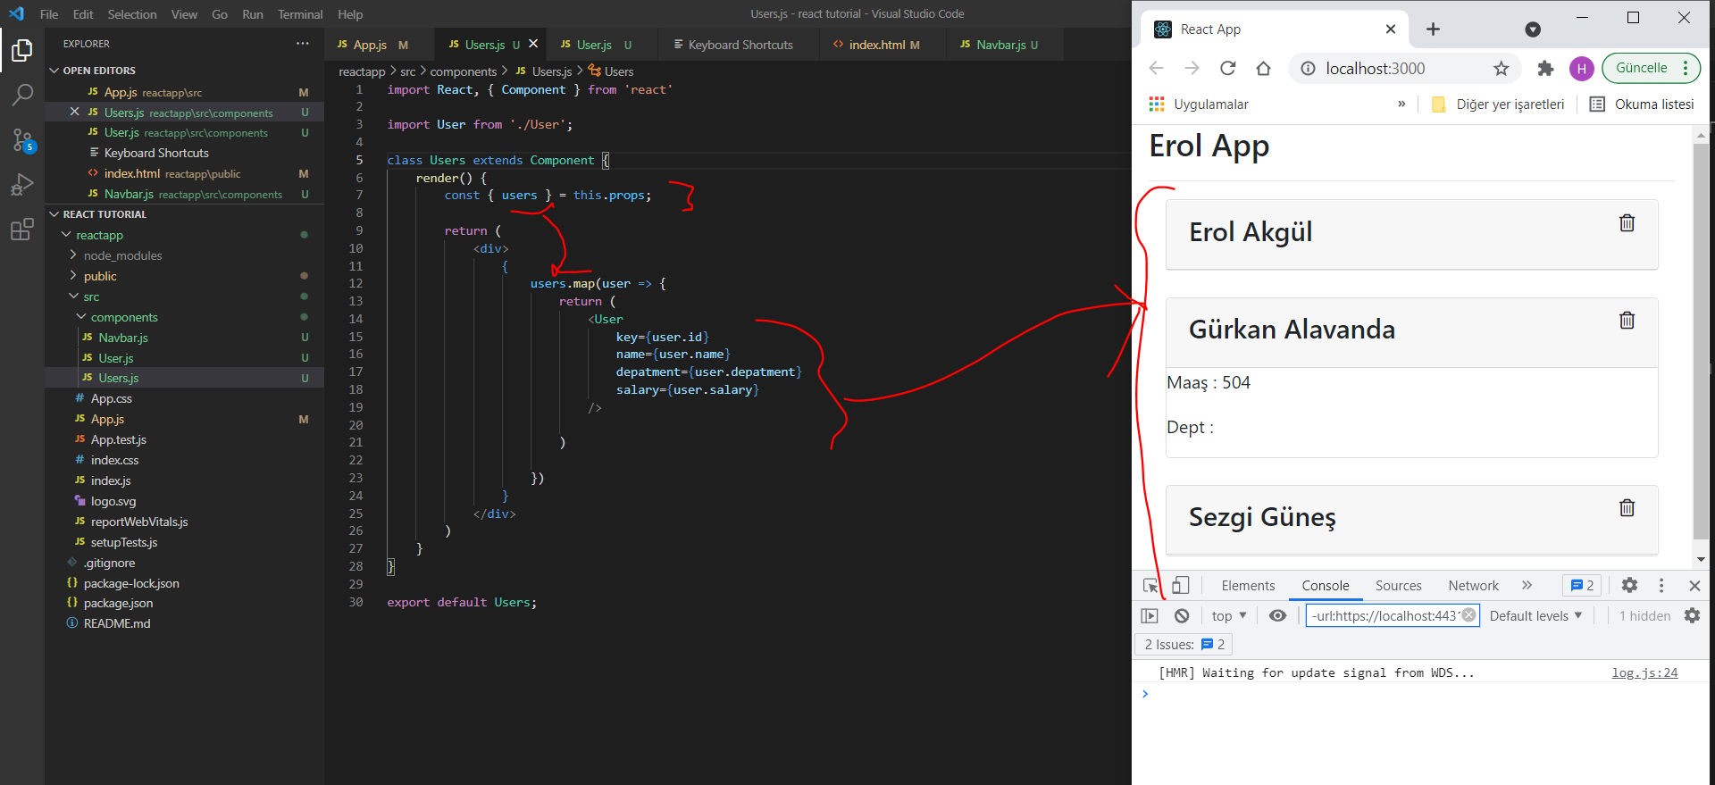Open the Source Control view icon
Viewport: 1715px width, 785px height.
pyautogui.click(x=22, y=140)
